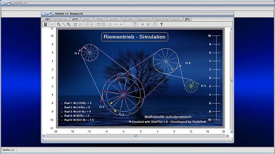Open the Datei menu tab
275x154 pixels.
tap(48, 19)
